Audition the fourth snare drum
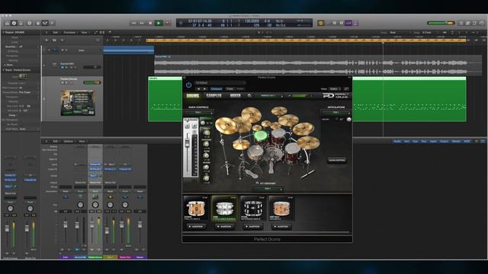Viewport: 488px width, 274px height. [x=281, y=227]
